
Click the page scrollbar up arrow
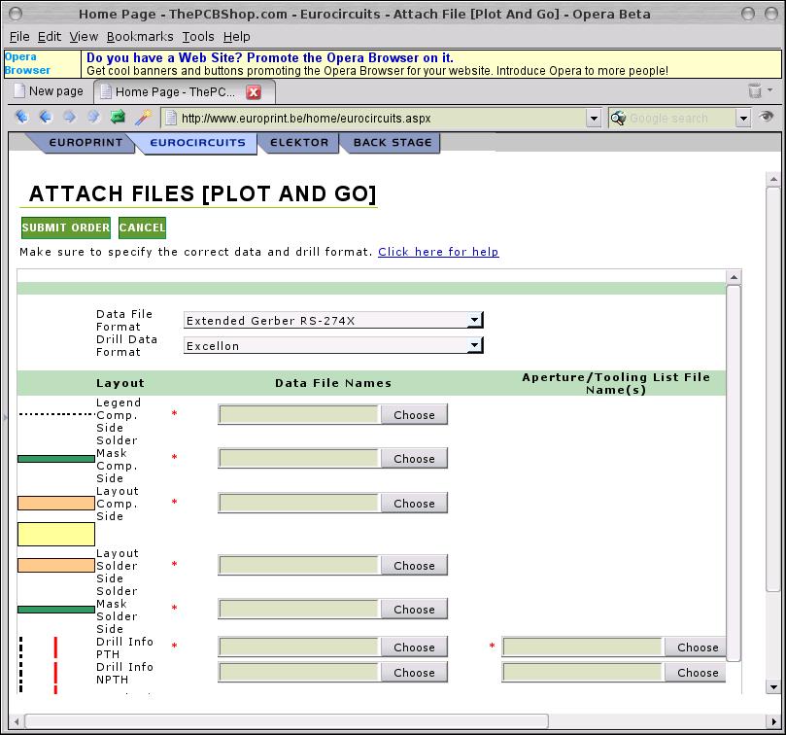coord(773,179)
